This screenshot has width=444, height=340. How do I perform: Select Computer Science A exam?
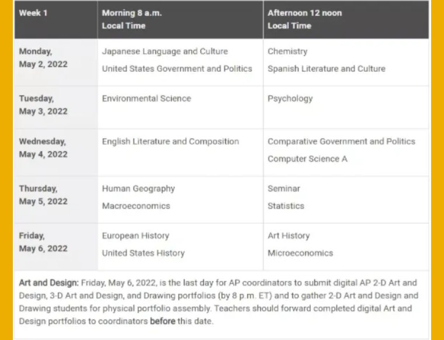coord(307,159)
